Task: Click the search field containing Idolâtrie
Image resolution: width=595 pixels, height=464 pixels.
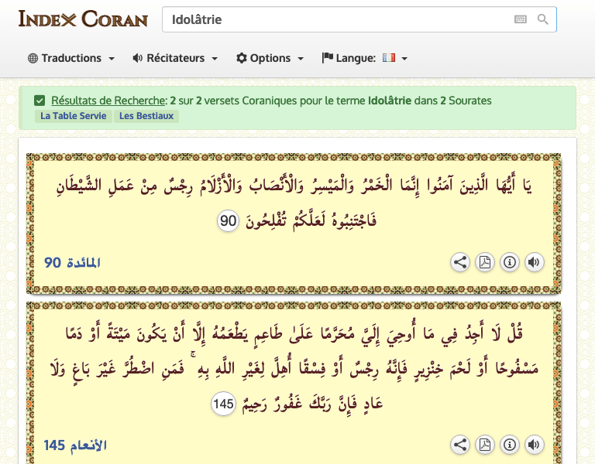Action: [x=333, y=19]
